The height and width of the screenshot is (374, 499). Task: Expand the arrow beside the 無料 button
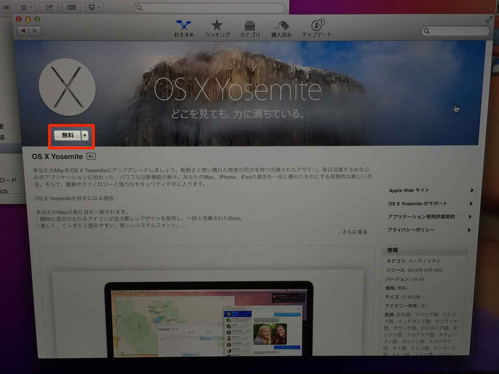(85, 136)
